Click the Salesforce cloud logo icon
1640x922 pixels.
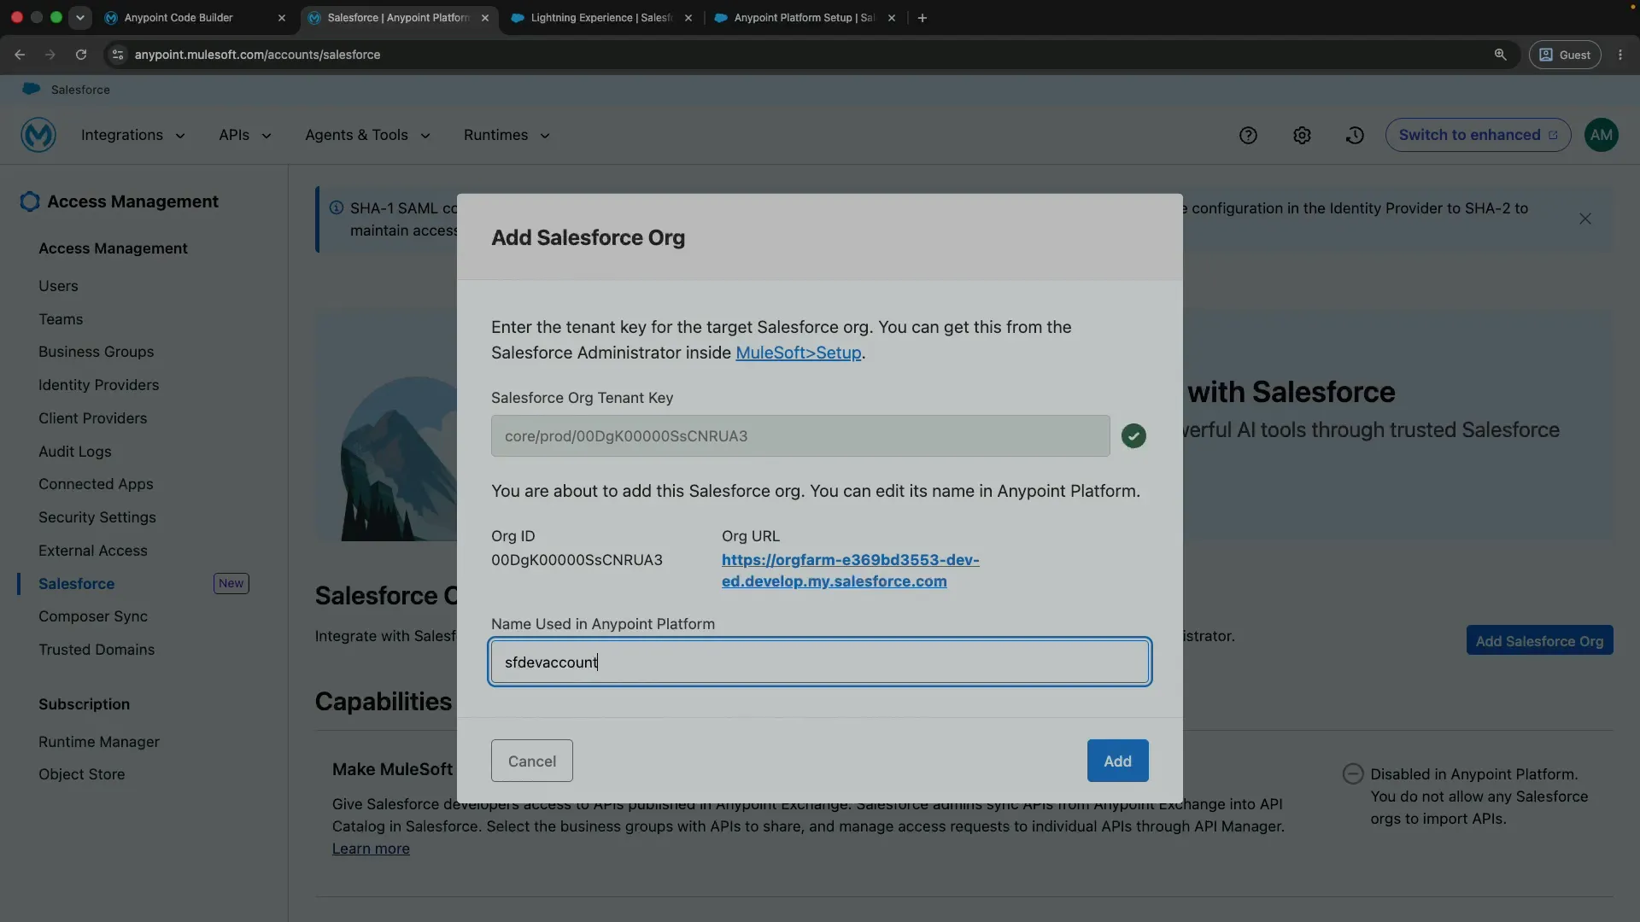click(x=32, y=89)
